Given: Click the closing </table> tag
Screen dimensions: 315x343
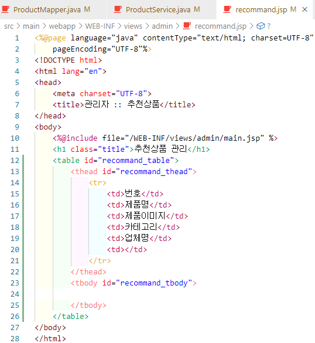Looking at the screenshot, I should (71, 317).
